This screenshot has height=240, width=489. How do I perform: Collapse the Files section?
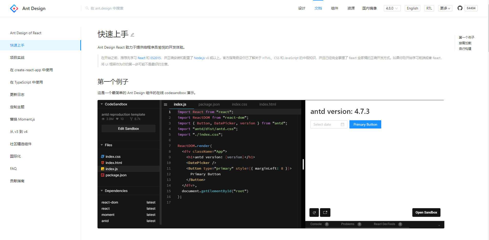point(102,145)
